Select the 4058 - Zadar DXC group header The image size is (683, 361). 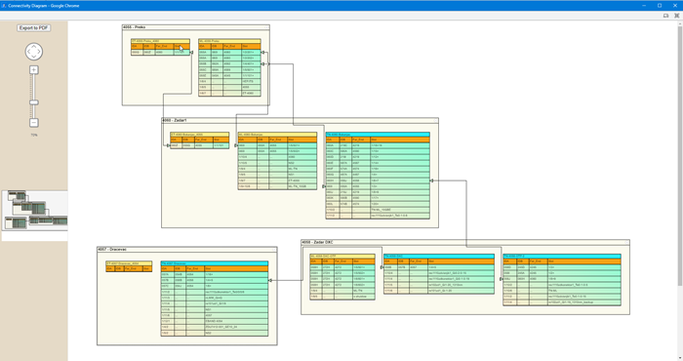[465, 242]
